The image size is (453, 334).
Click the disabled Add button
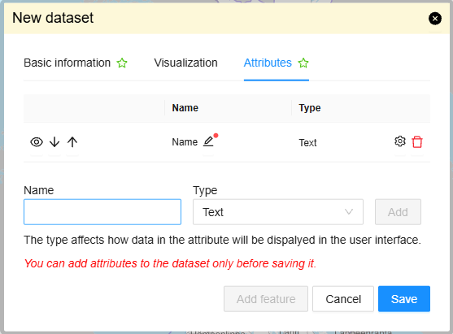click(x=398, y=212)
